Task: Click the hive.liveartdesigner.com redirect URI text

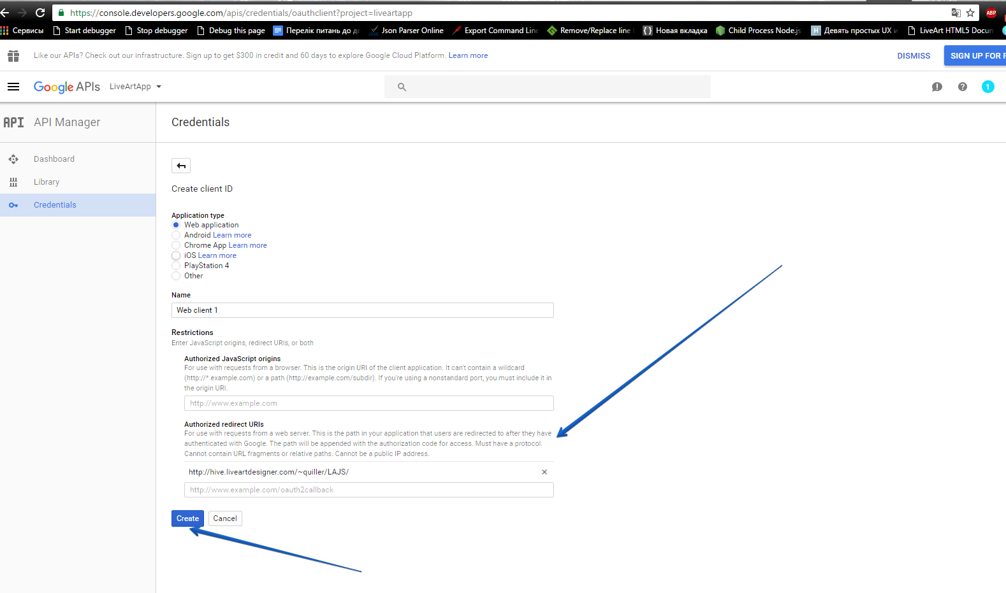Action: (x=268, y=472)
